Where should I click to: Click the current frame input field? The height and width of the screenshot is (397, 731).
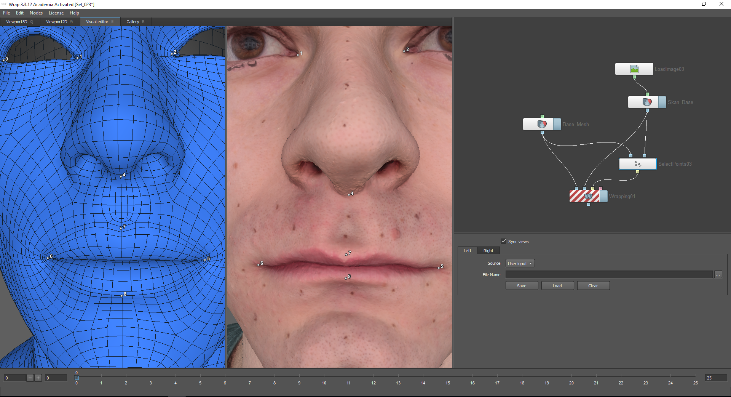pos(14,378)
